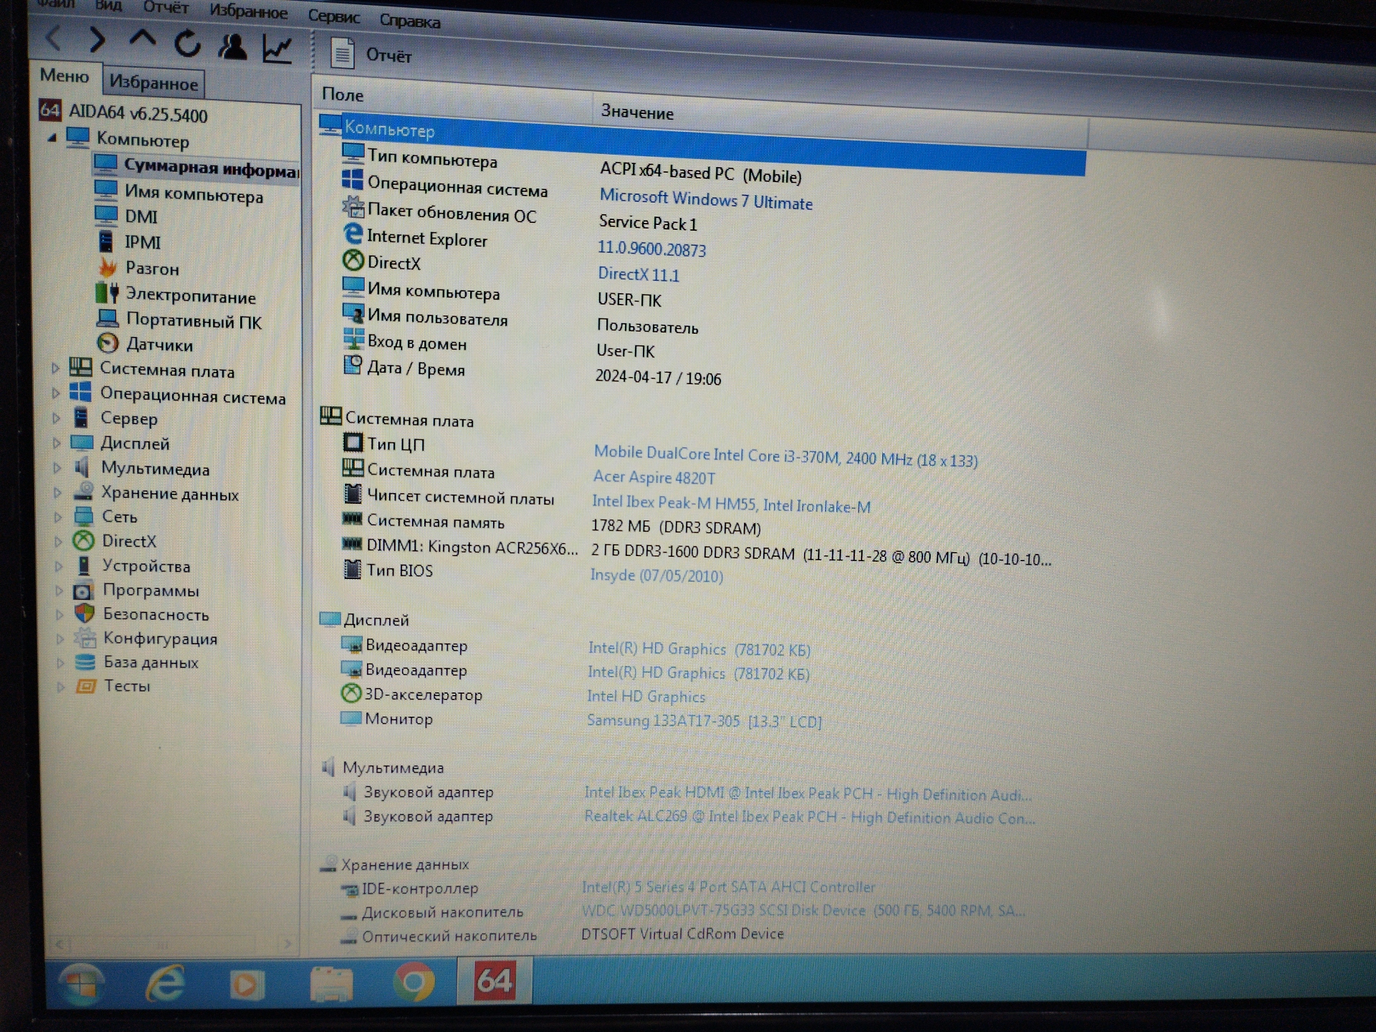
Task: Expand Операционная система tree node
Action: point(56,393)
